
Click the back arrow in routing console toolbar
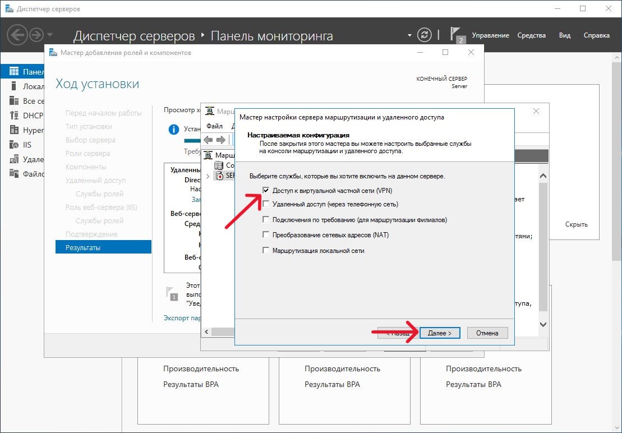(209, 140)
